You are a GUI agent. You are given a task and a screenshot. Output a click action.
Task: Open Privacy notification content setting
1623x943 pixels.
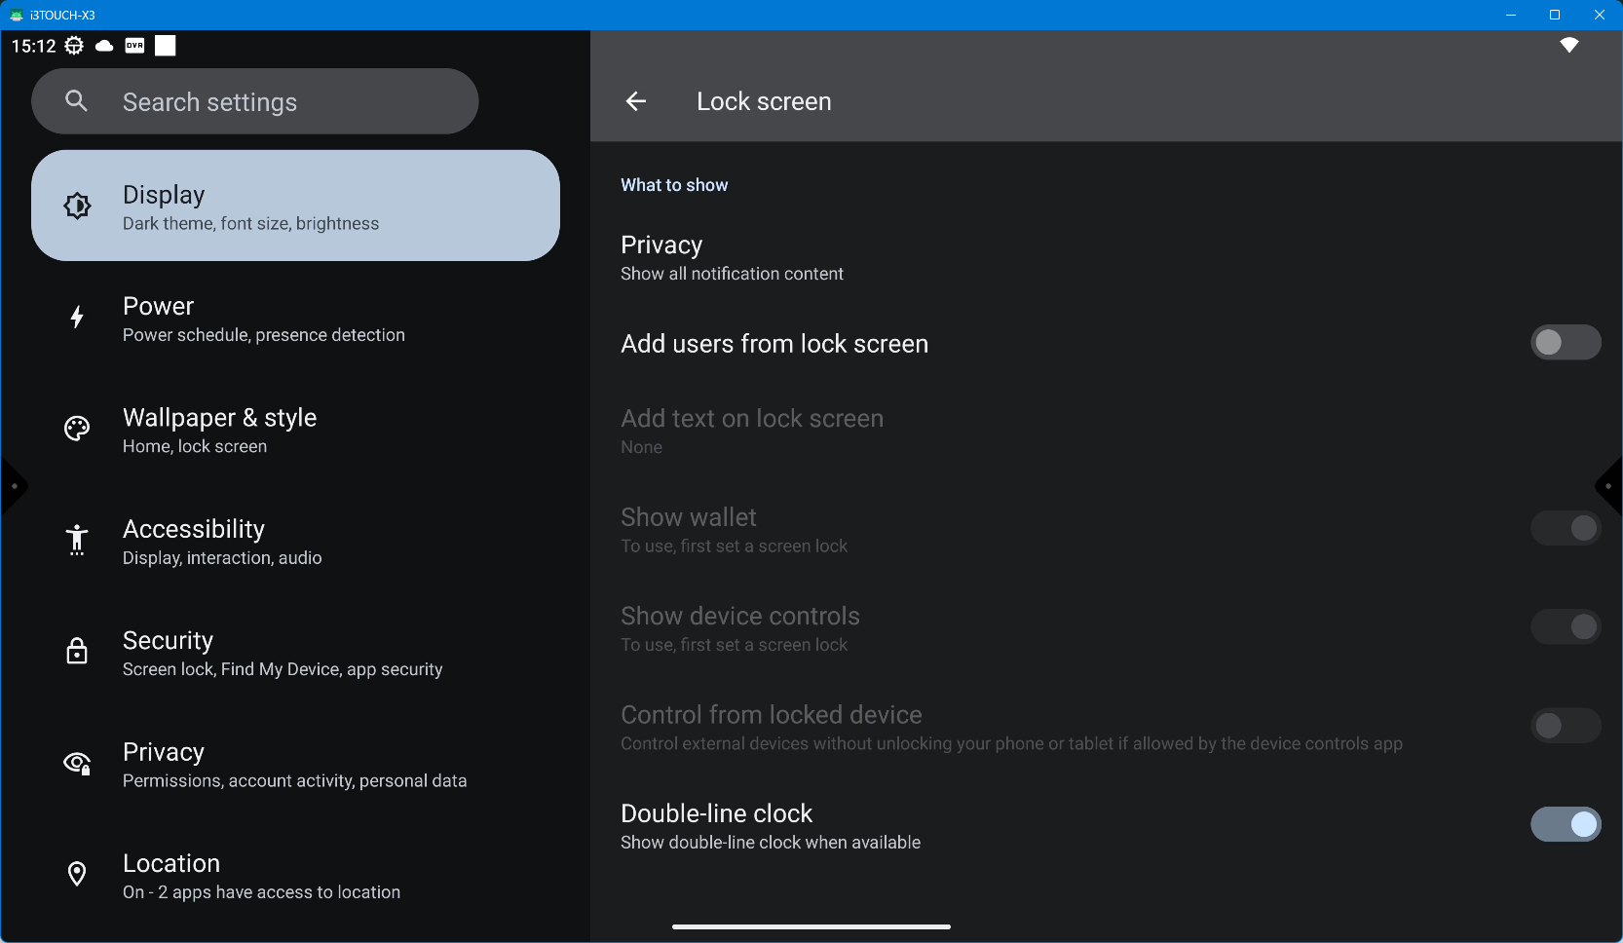click(732, 258)
